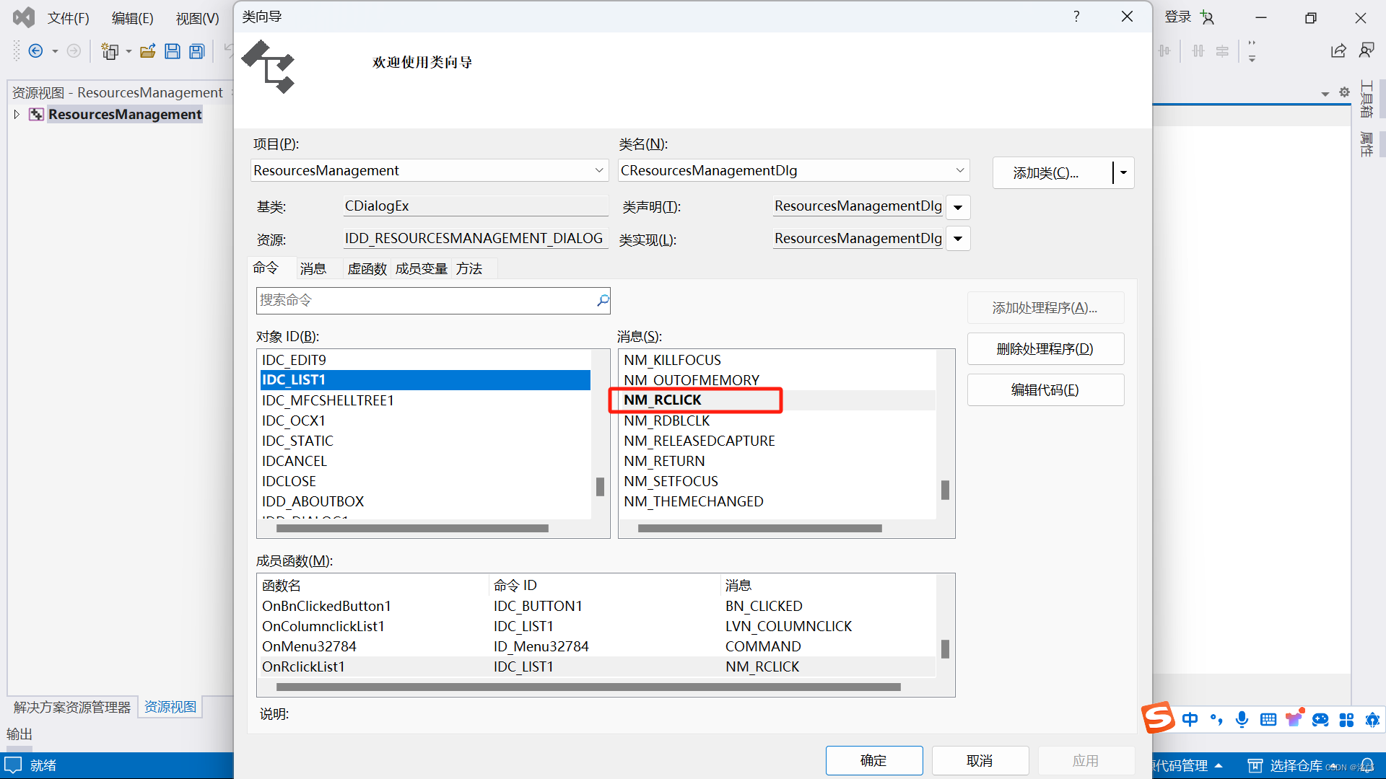
Task: Click the new project toolbar icon
Action: [110, 50]
